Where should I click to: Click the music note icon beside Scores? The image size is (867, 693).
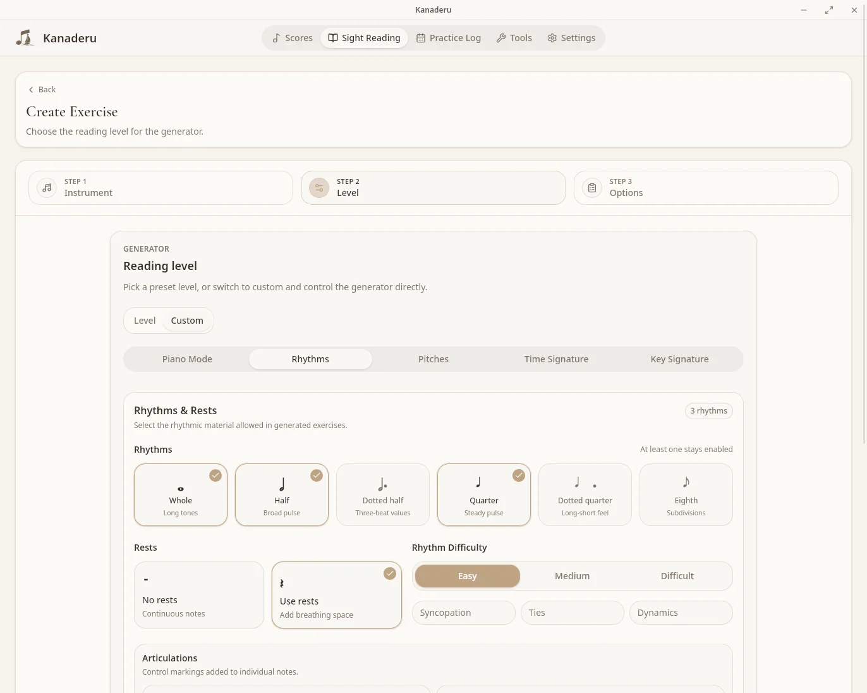[276, 38]
